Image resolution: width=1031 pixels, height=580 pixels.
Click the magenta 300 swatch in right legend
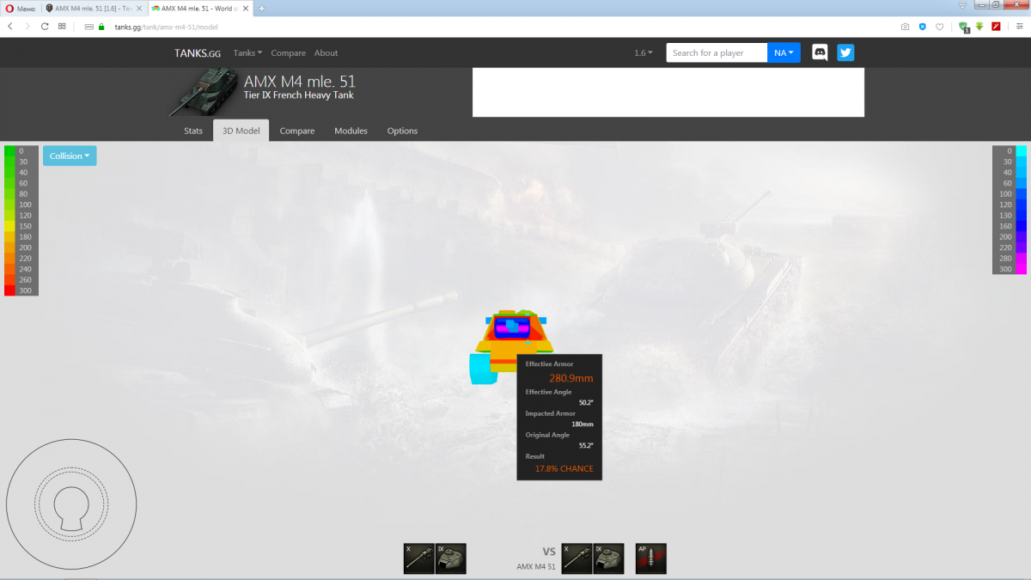(x=1022, y=269)
